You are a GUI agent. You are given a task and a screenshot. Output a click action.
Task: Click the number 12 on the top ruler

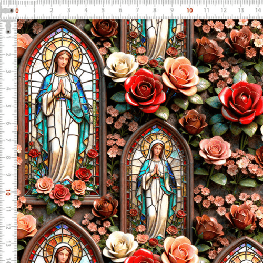[224, 10]
